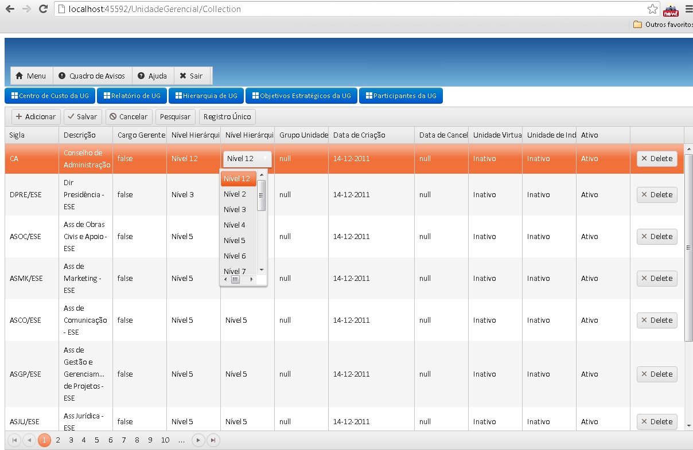The image size is (693, 450).
Task: Expand the Nível 12 combo box arrow
Action: coord(264,159)
